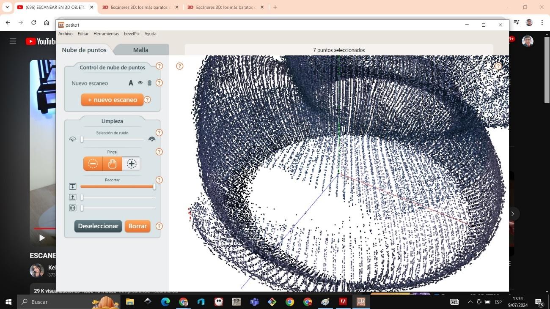Click the crop from top icon
Image resolution: width=550 pixels, height=309 pixels.
tap(73, 186)
